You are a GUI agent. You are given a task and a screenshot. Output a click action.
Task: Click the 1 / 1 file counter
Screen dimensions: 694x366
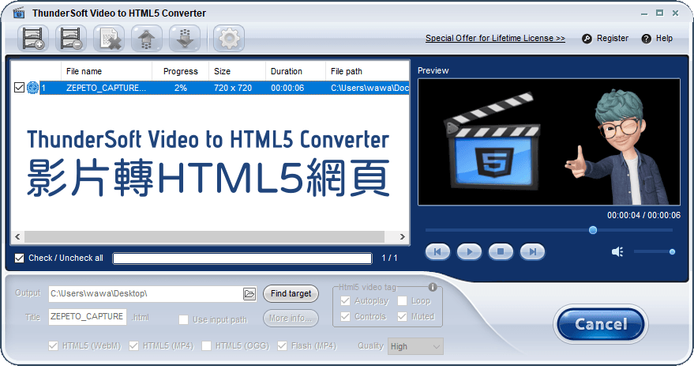[x=389, y=258]
